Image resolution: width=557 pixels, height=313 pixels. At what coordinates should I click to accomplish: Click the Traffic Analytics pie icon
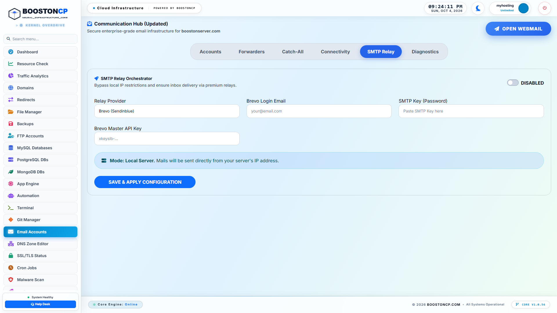point(11,76)
